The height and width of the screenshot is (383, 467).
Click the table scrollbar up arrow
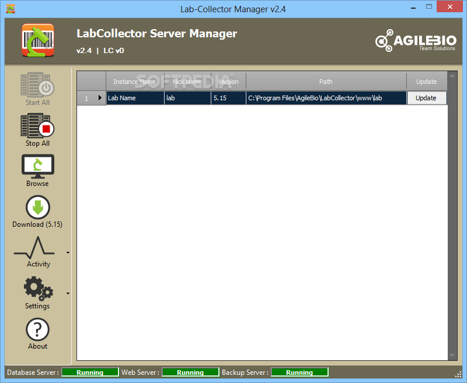pyautogui.click(x=452, y=76)
